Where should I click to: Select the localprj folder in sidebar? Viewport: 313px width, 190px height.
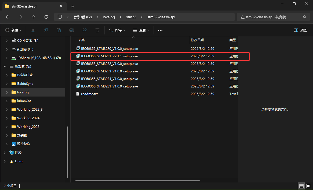coord(33,92)
